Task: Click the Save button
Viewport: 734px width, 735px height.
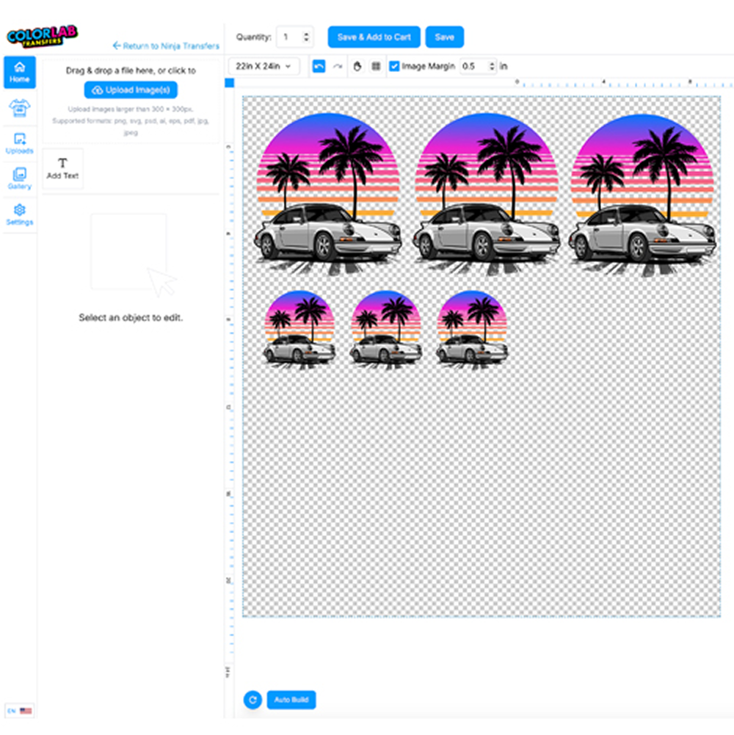Action: [444, 37]
